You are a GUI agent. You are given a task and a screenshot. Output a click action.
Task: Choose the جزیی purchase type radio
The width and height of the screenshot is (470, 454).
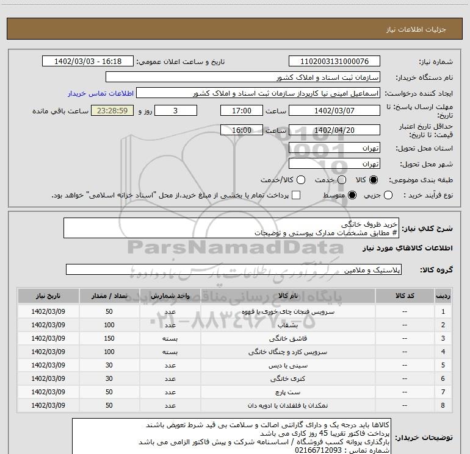(x=388, y=195)
